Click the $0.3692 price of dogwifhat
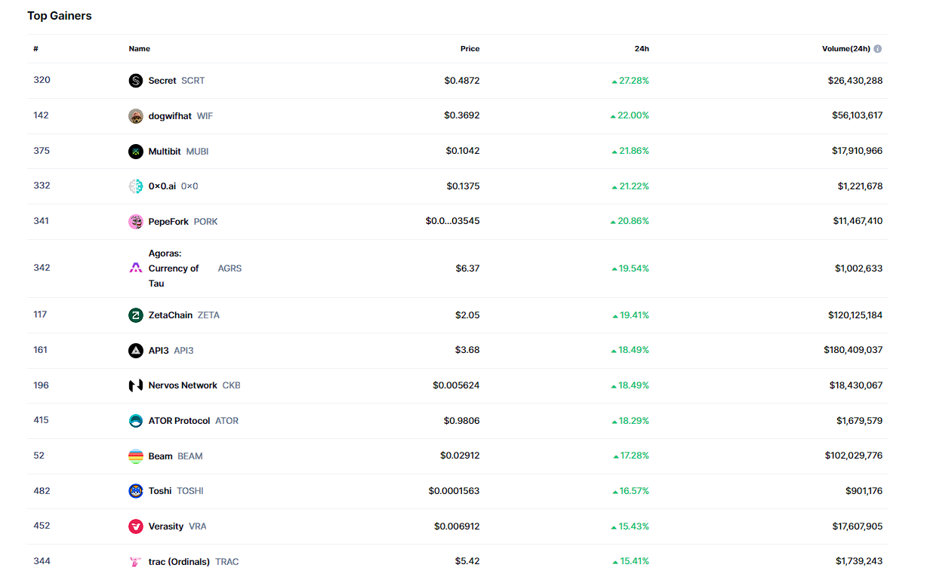 [462, 115]
